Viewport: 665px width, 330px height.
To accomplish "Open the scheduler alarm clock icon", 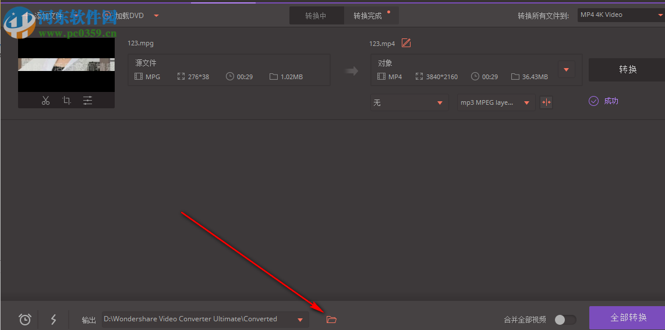I will (25, 319).
